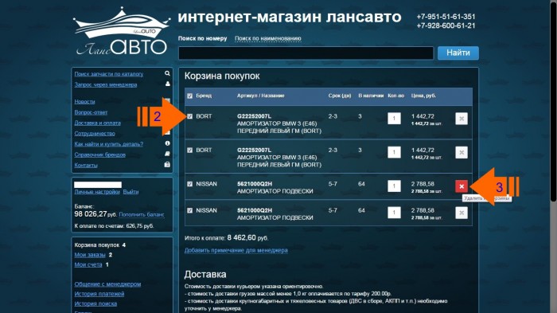Click quantity field of first NISSAN row

[394, 186]
